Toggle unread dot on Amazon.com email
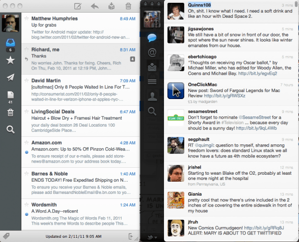Screen dimensions: 299x242 [27, 152]
